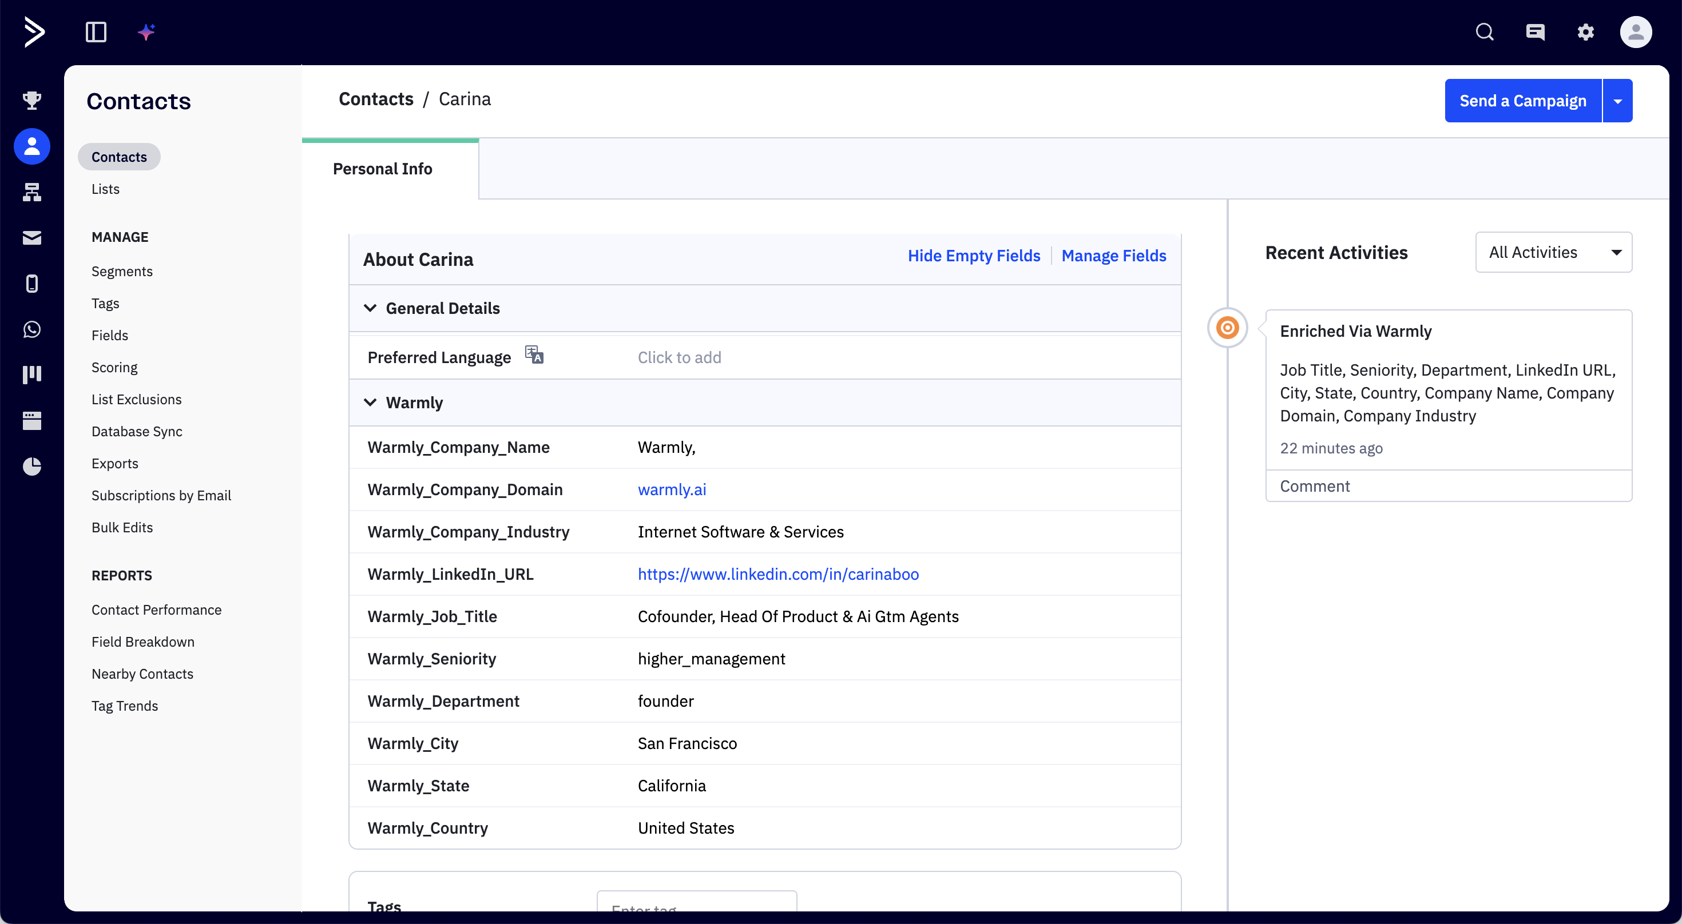Open Segments in the Manage menu
The image size is (1682, 924).
pyautogui.click(x=122, y=271)
